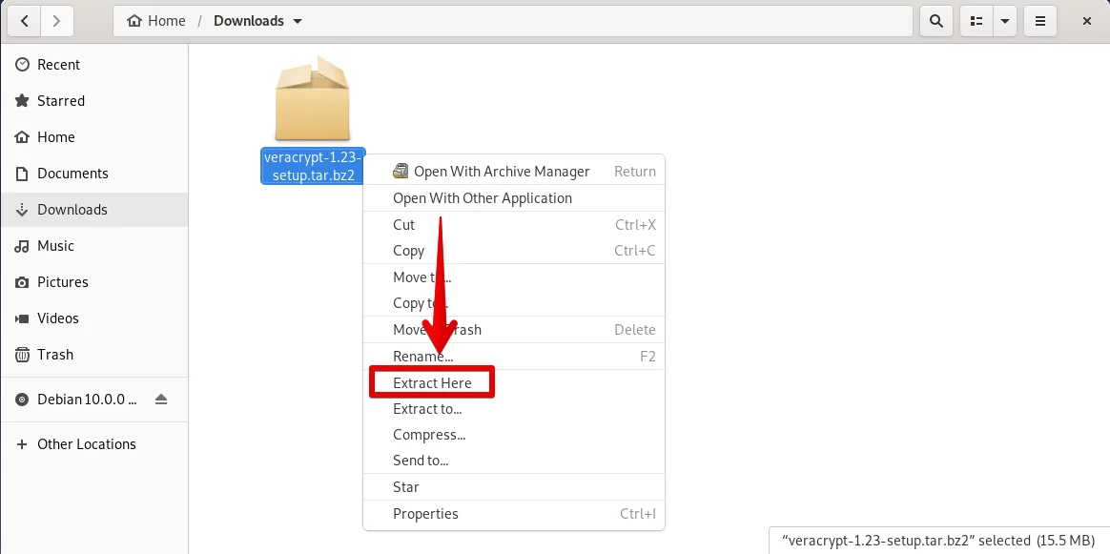Image resolution: width=1110 pixels, height=554 pixels.
Task: Click the Archive Manager icon in menu
Action: [x=401, y=172]
